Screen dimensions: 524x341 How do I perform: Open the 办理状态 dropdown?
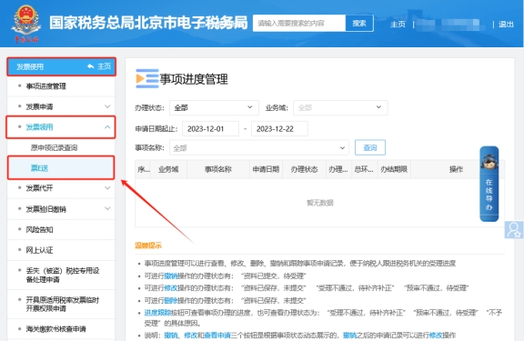(x=214, y=107)
